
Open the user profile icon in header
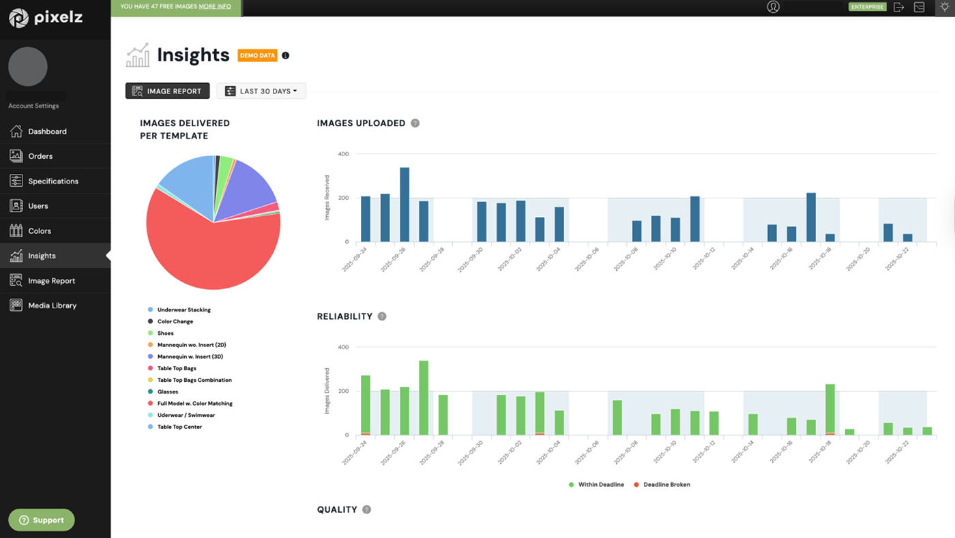(x=773, y=7)
